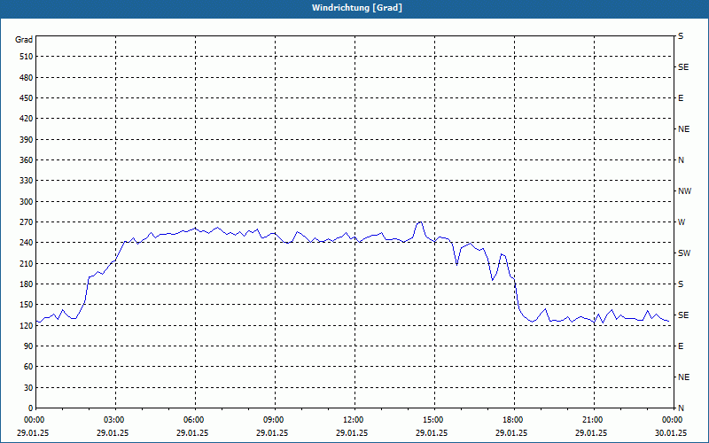Pick the 18:00 time axis label
This screenshot has width=709, height=443.
514,420
